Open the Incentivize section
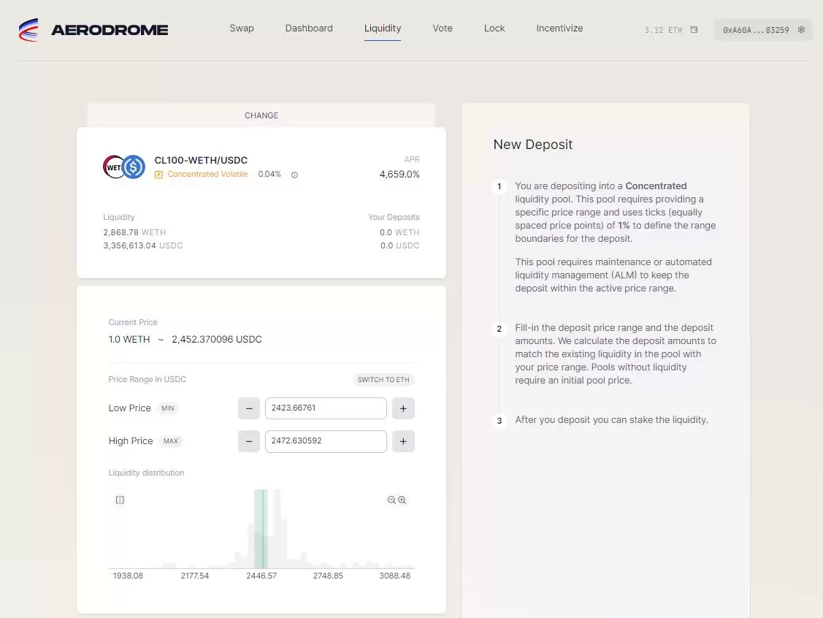The image size is (823, 618). point(559,28)
